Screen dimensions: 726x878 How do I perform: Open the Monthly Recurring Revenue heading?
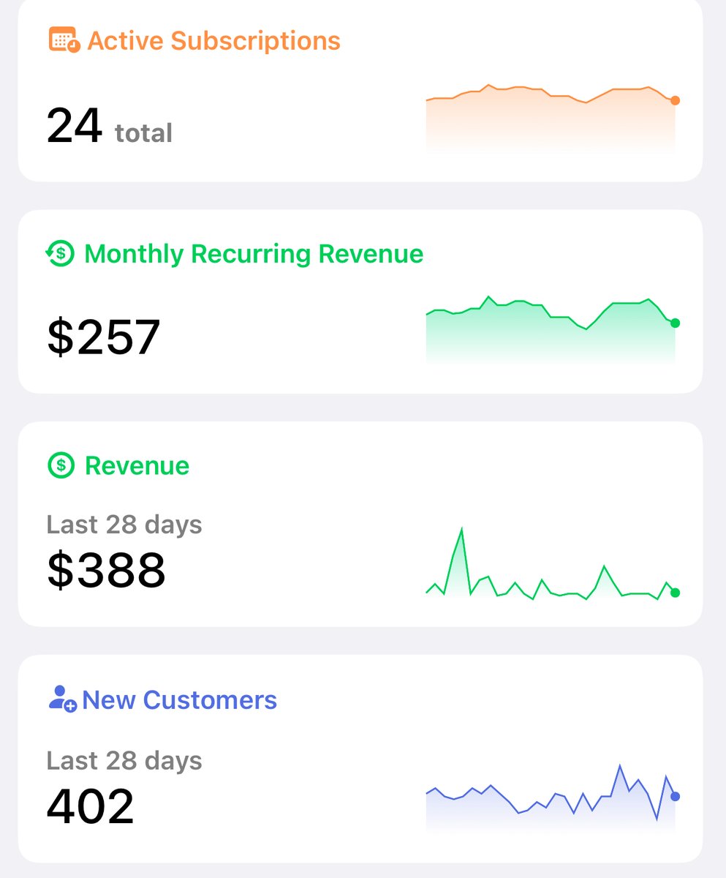click(254, 254)
